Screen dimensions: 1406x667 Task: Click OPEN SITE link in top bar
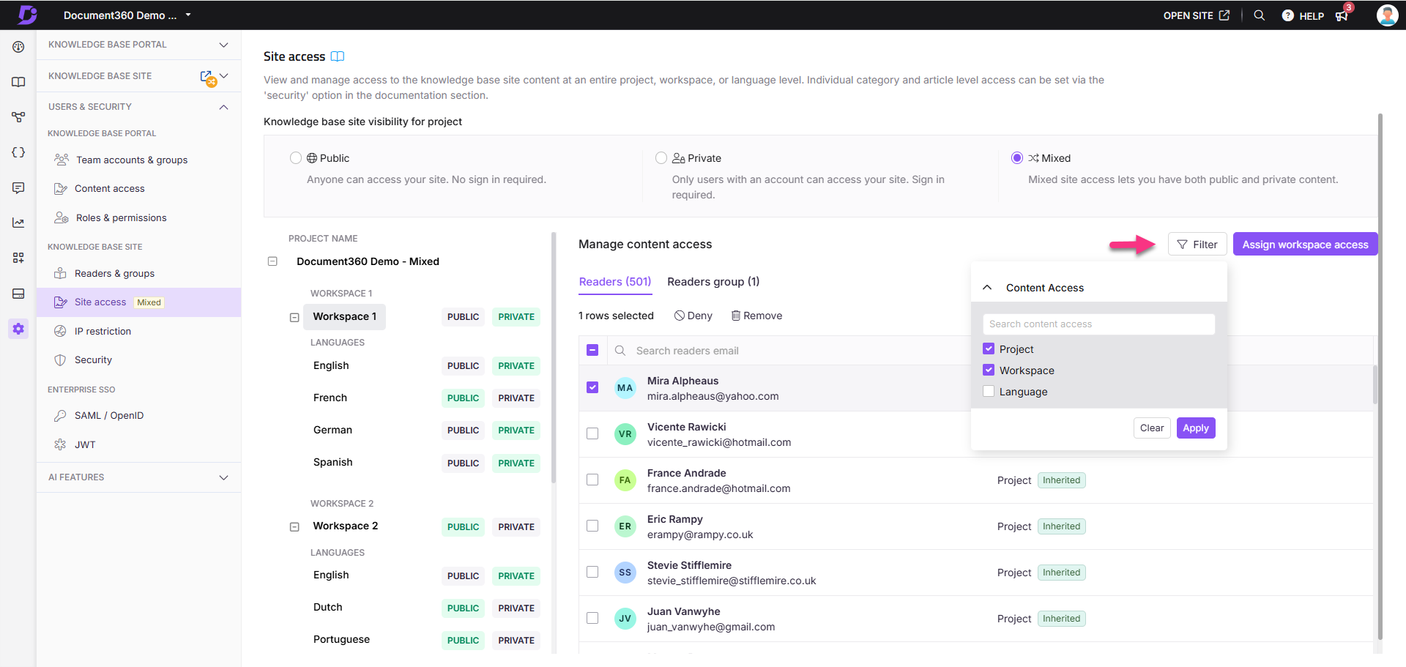(1197, 15)
